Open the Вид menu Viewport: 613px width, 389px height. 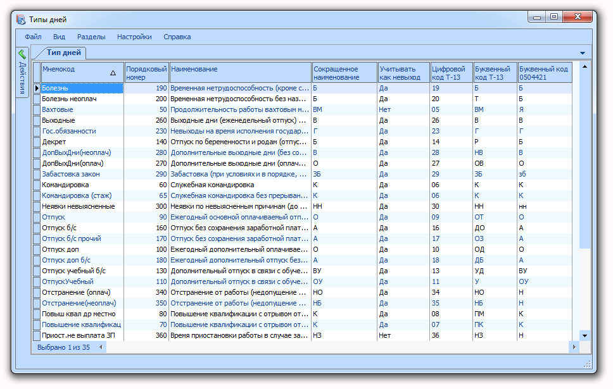click(x=59, y=37)
